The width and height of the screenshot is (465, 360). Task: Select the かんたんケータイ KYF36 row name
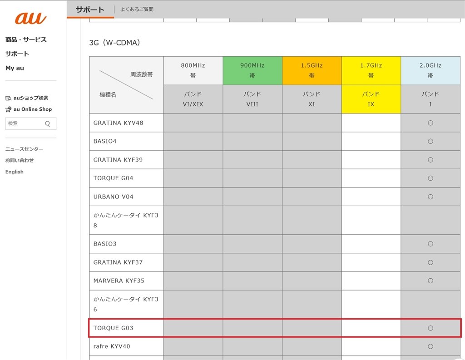click(126, 304)
